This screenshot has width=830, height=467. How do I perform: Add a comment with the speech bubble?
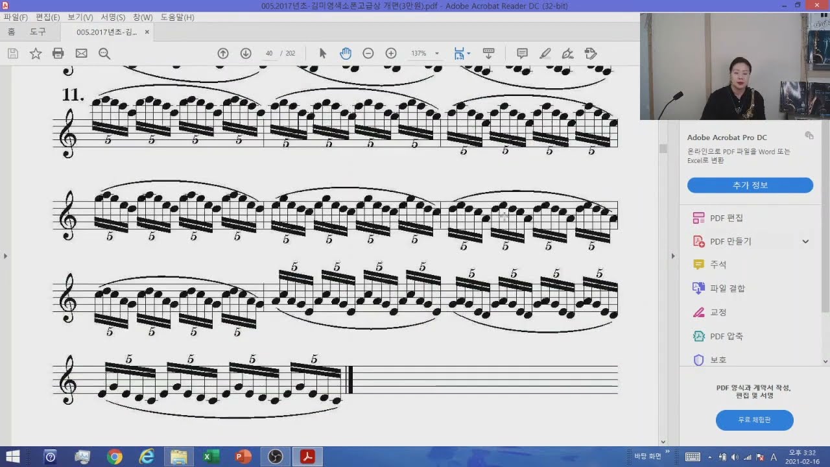(x=522, y=53)
